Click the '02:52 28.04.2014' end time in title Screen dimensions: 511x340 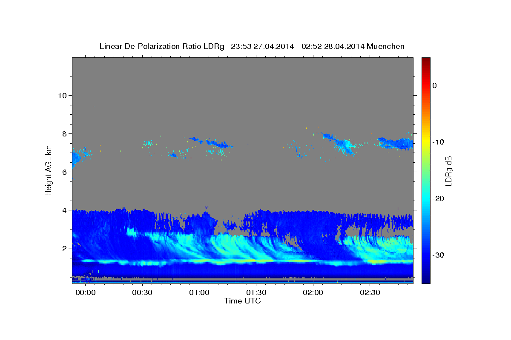point(333,46)
